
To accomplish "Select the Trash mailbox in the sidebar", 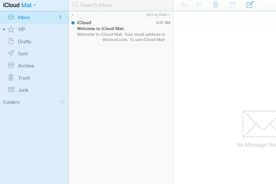I will [x=24, y=78].
